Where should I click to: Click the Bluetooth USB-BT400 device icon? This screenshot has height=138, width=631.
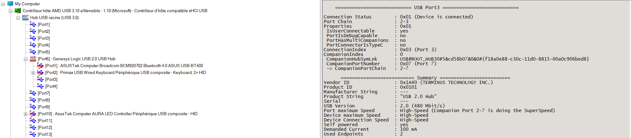[x=40, y=66]
